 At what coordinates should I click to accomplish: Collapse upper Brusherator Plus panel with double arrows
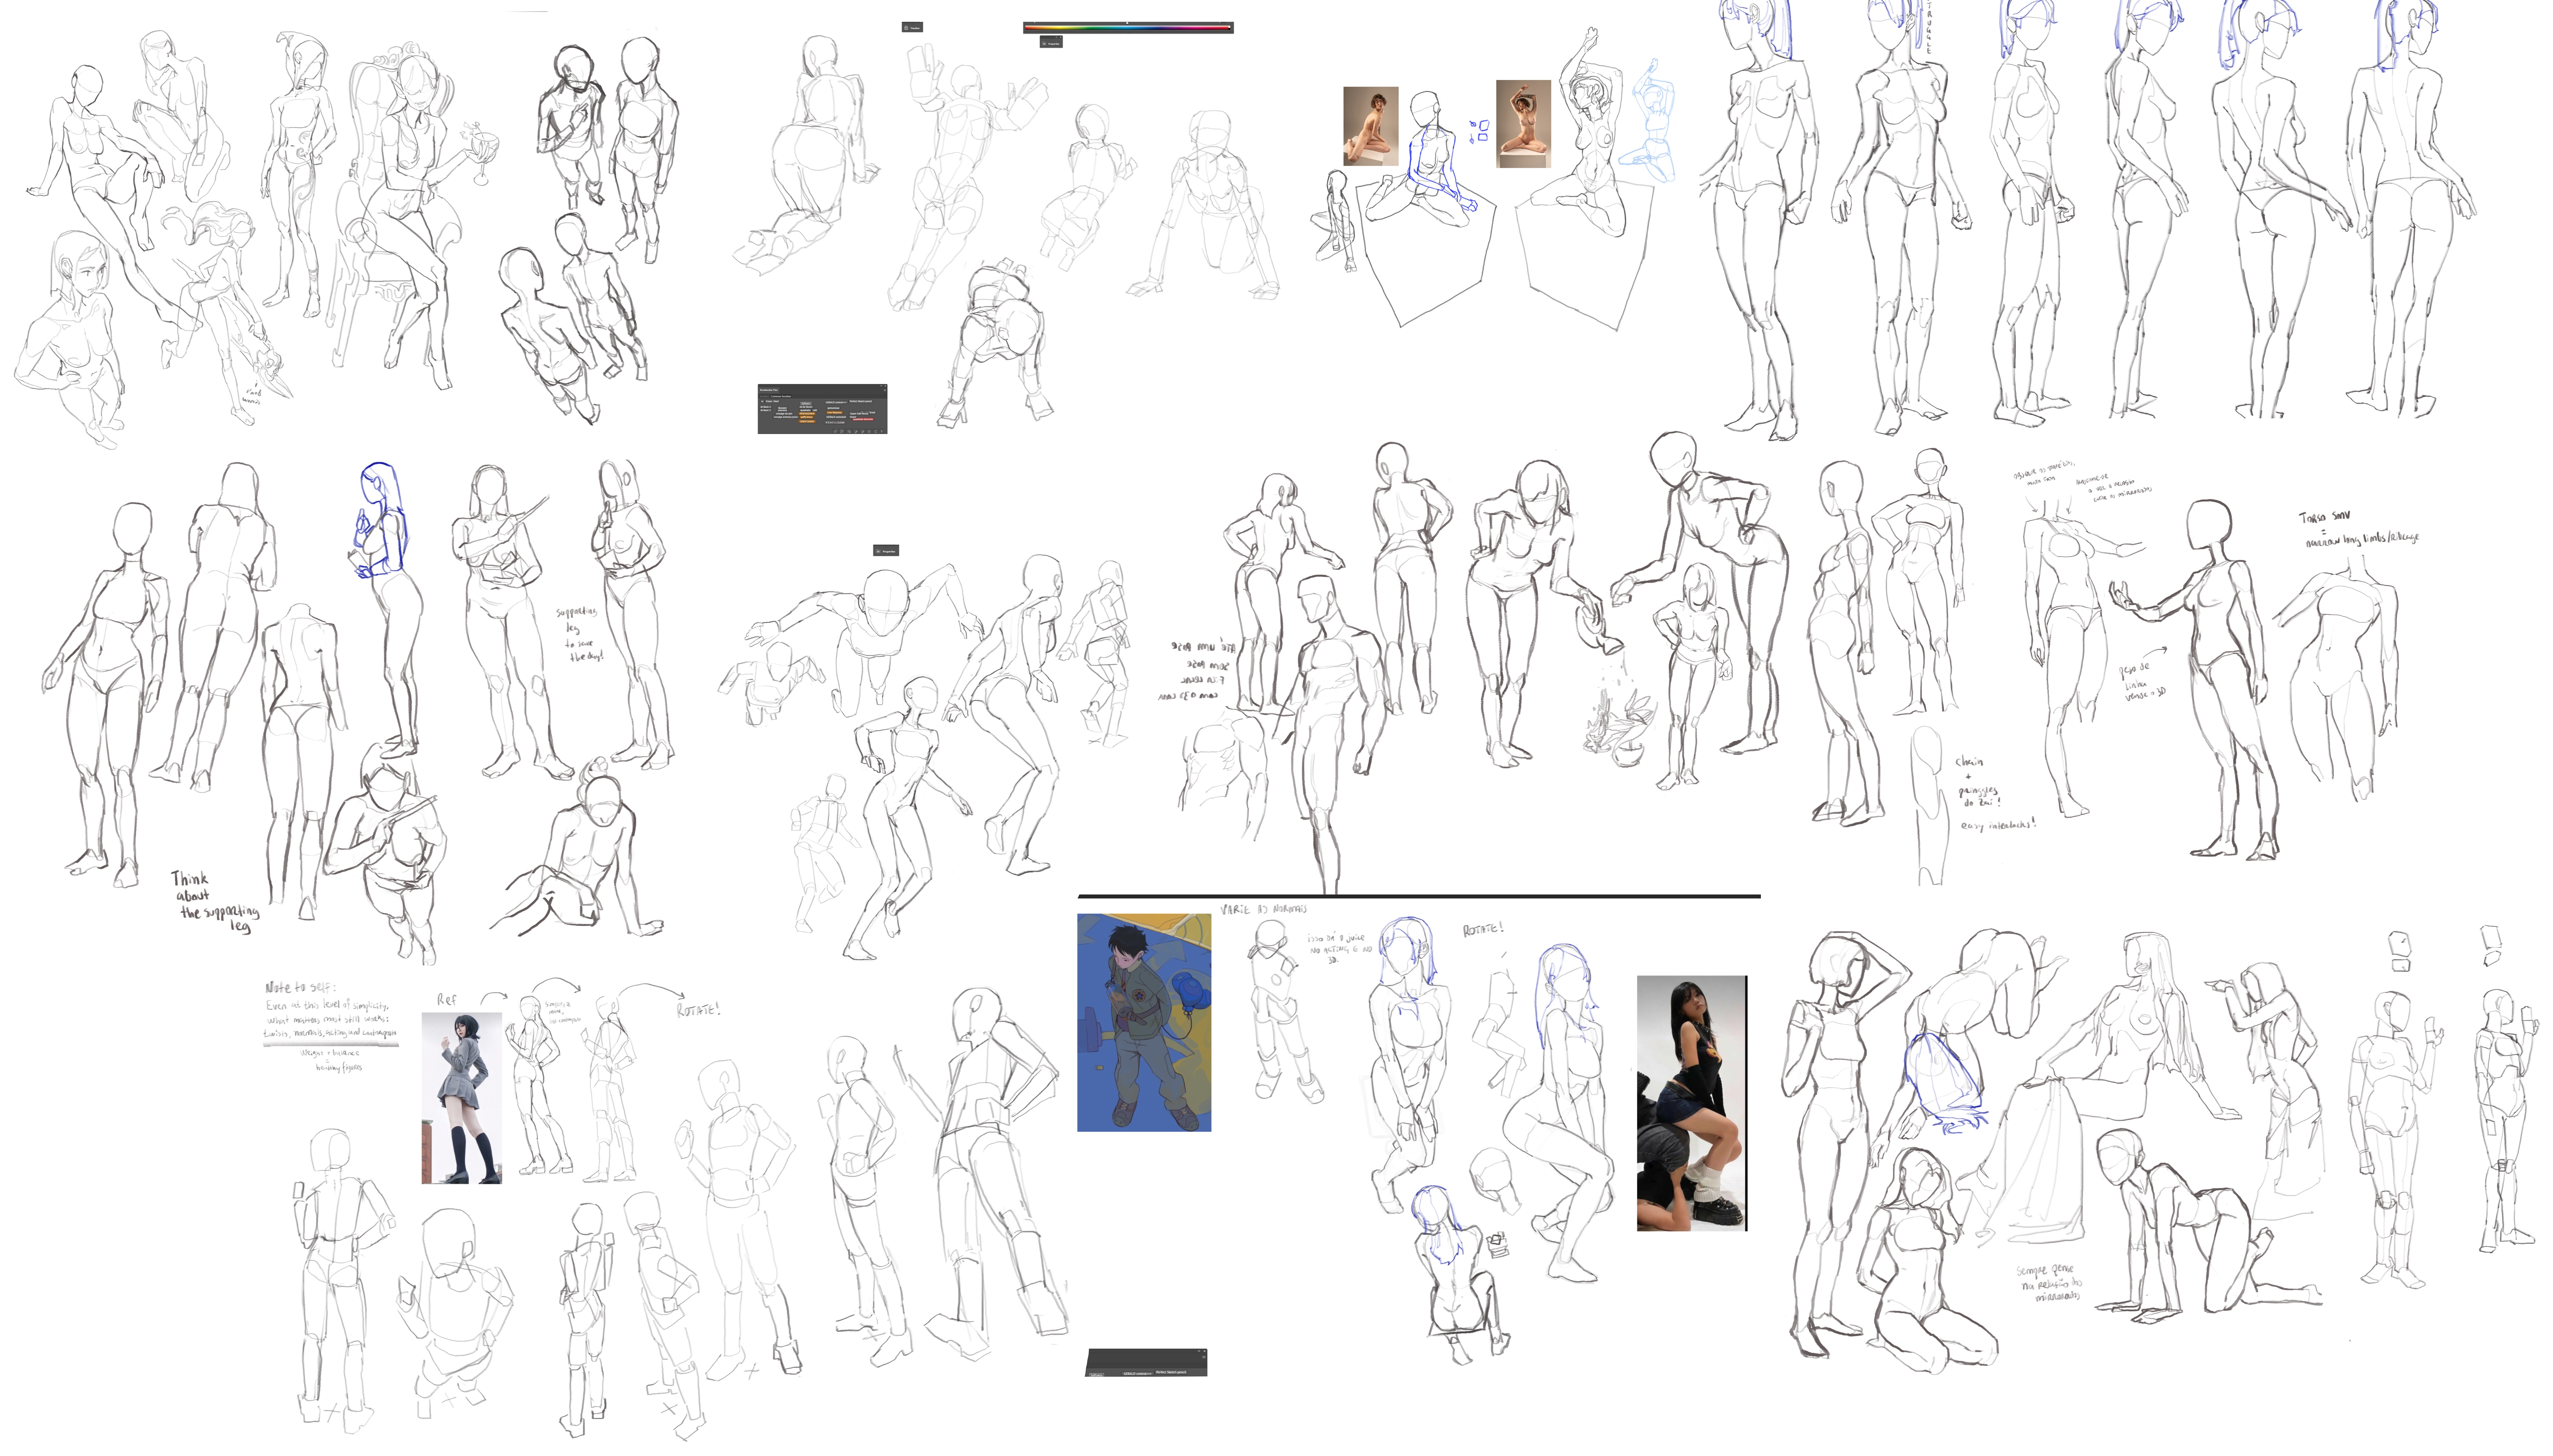point(881,386)
